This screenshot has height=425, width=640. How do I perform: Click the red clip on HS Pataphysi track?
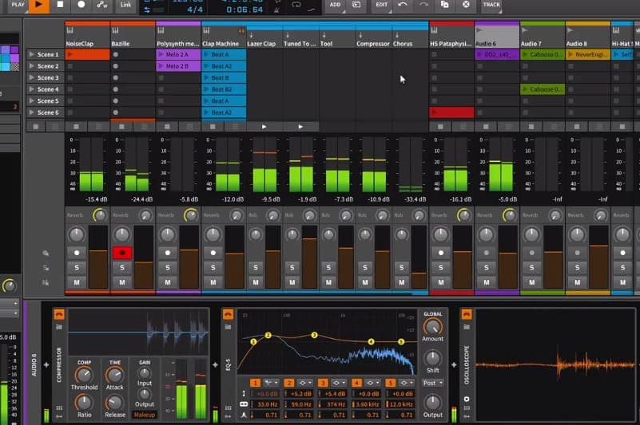(452, 112)
